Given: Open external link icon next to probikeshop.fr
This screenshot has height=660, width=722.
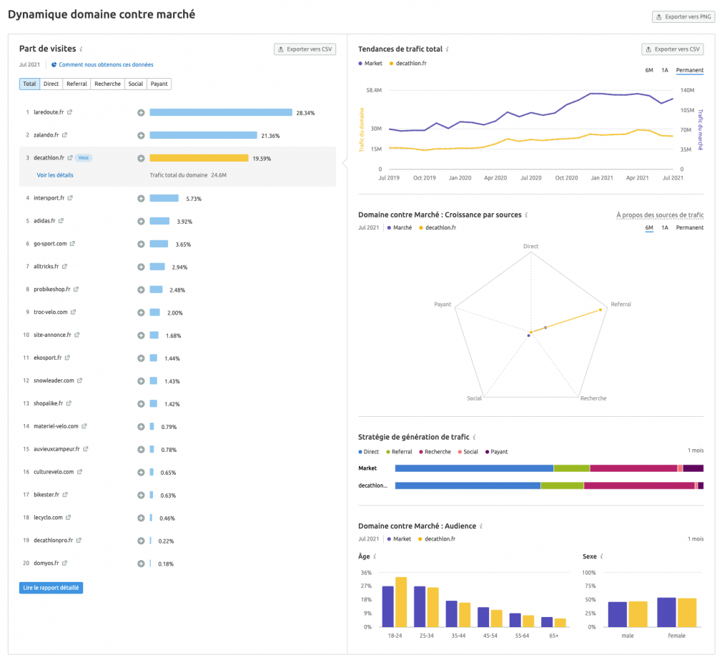Looking at the screenshot, I should 76,289.
